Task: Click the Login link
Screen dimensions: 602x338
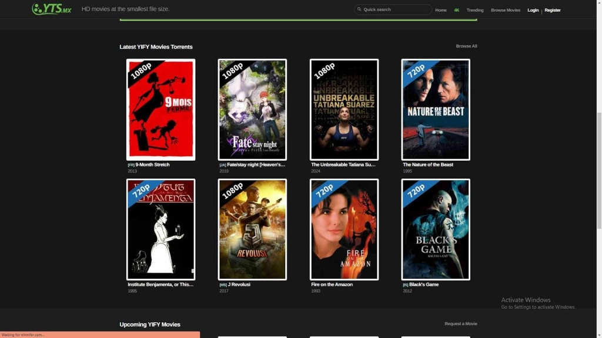Action: (533, 10)
